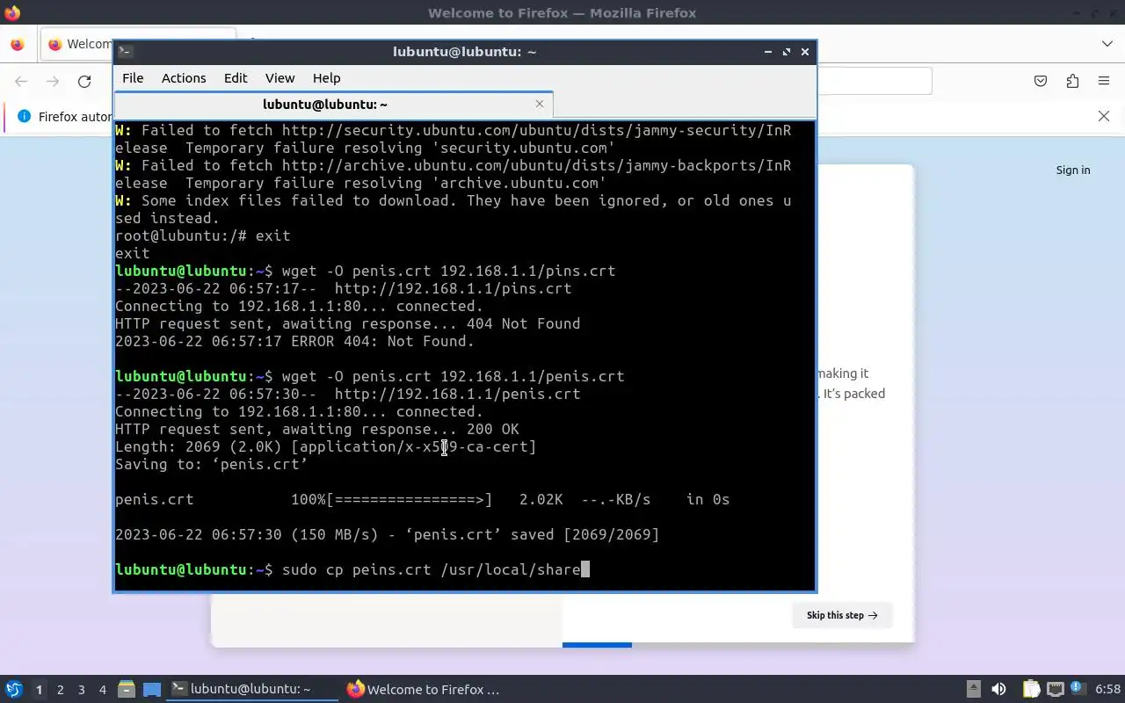Activate the Welcome to Firefox taskbar entry
The image size is (1125, 703).
(425, 690)
